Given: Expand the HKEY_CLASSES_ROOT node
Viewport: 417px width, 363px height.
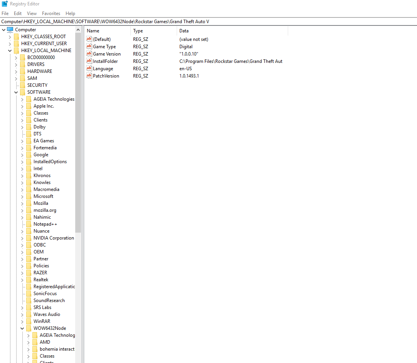Looking at the screenshot, I should pos(10,37).
